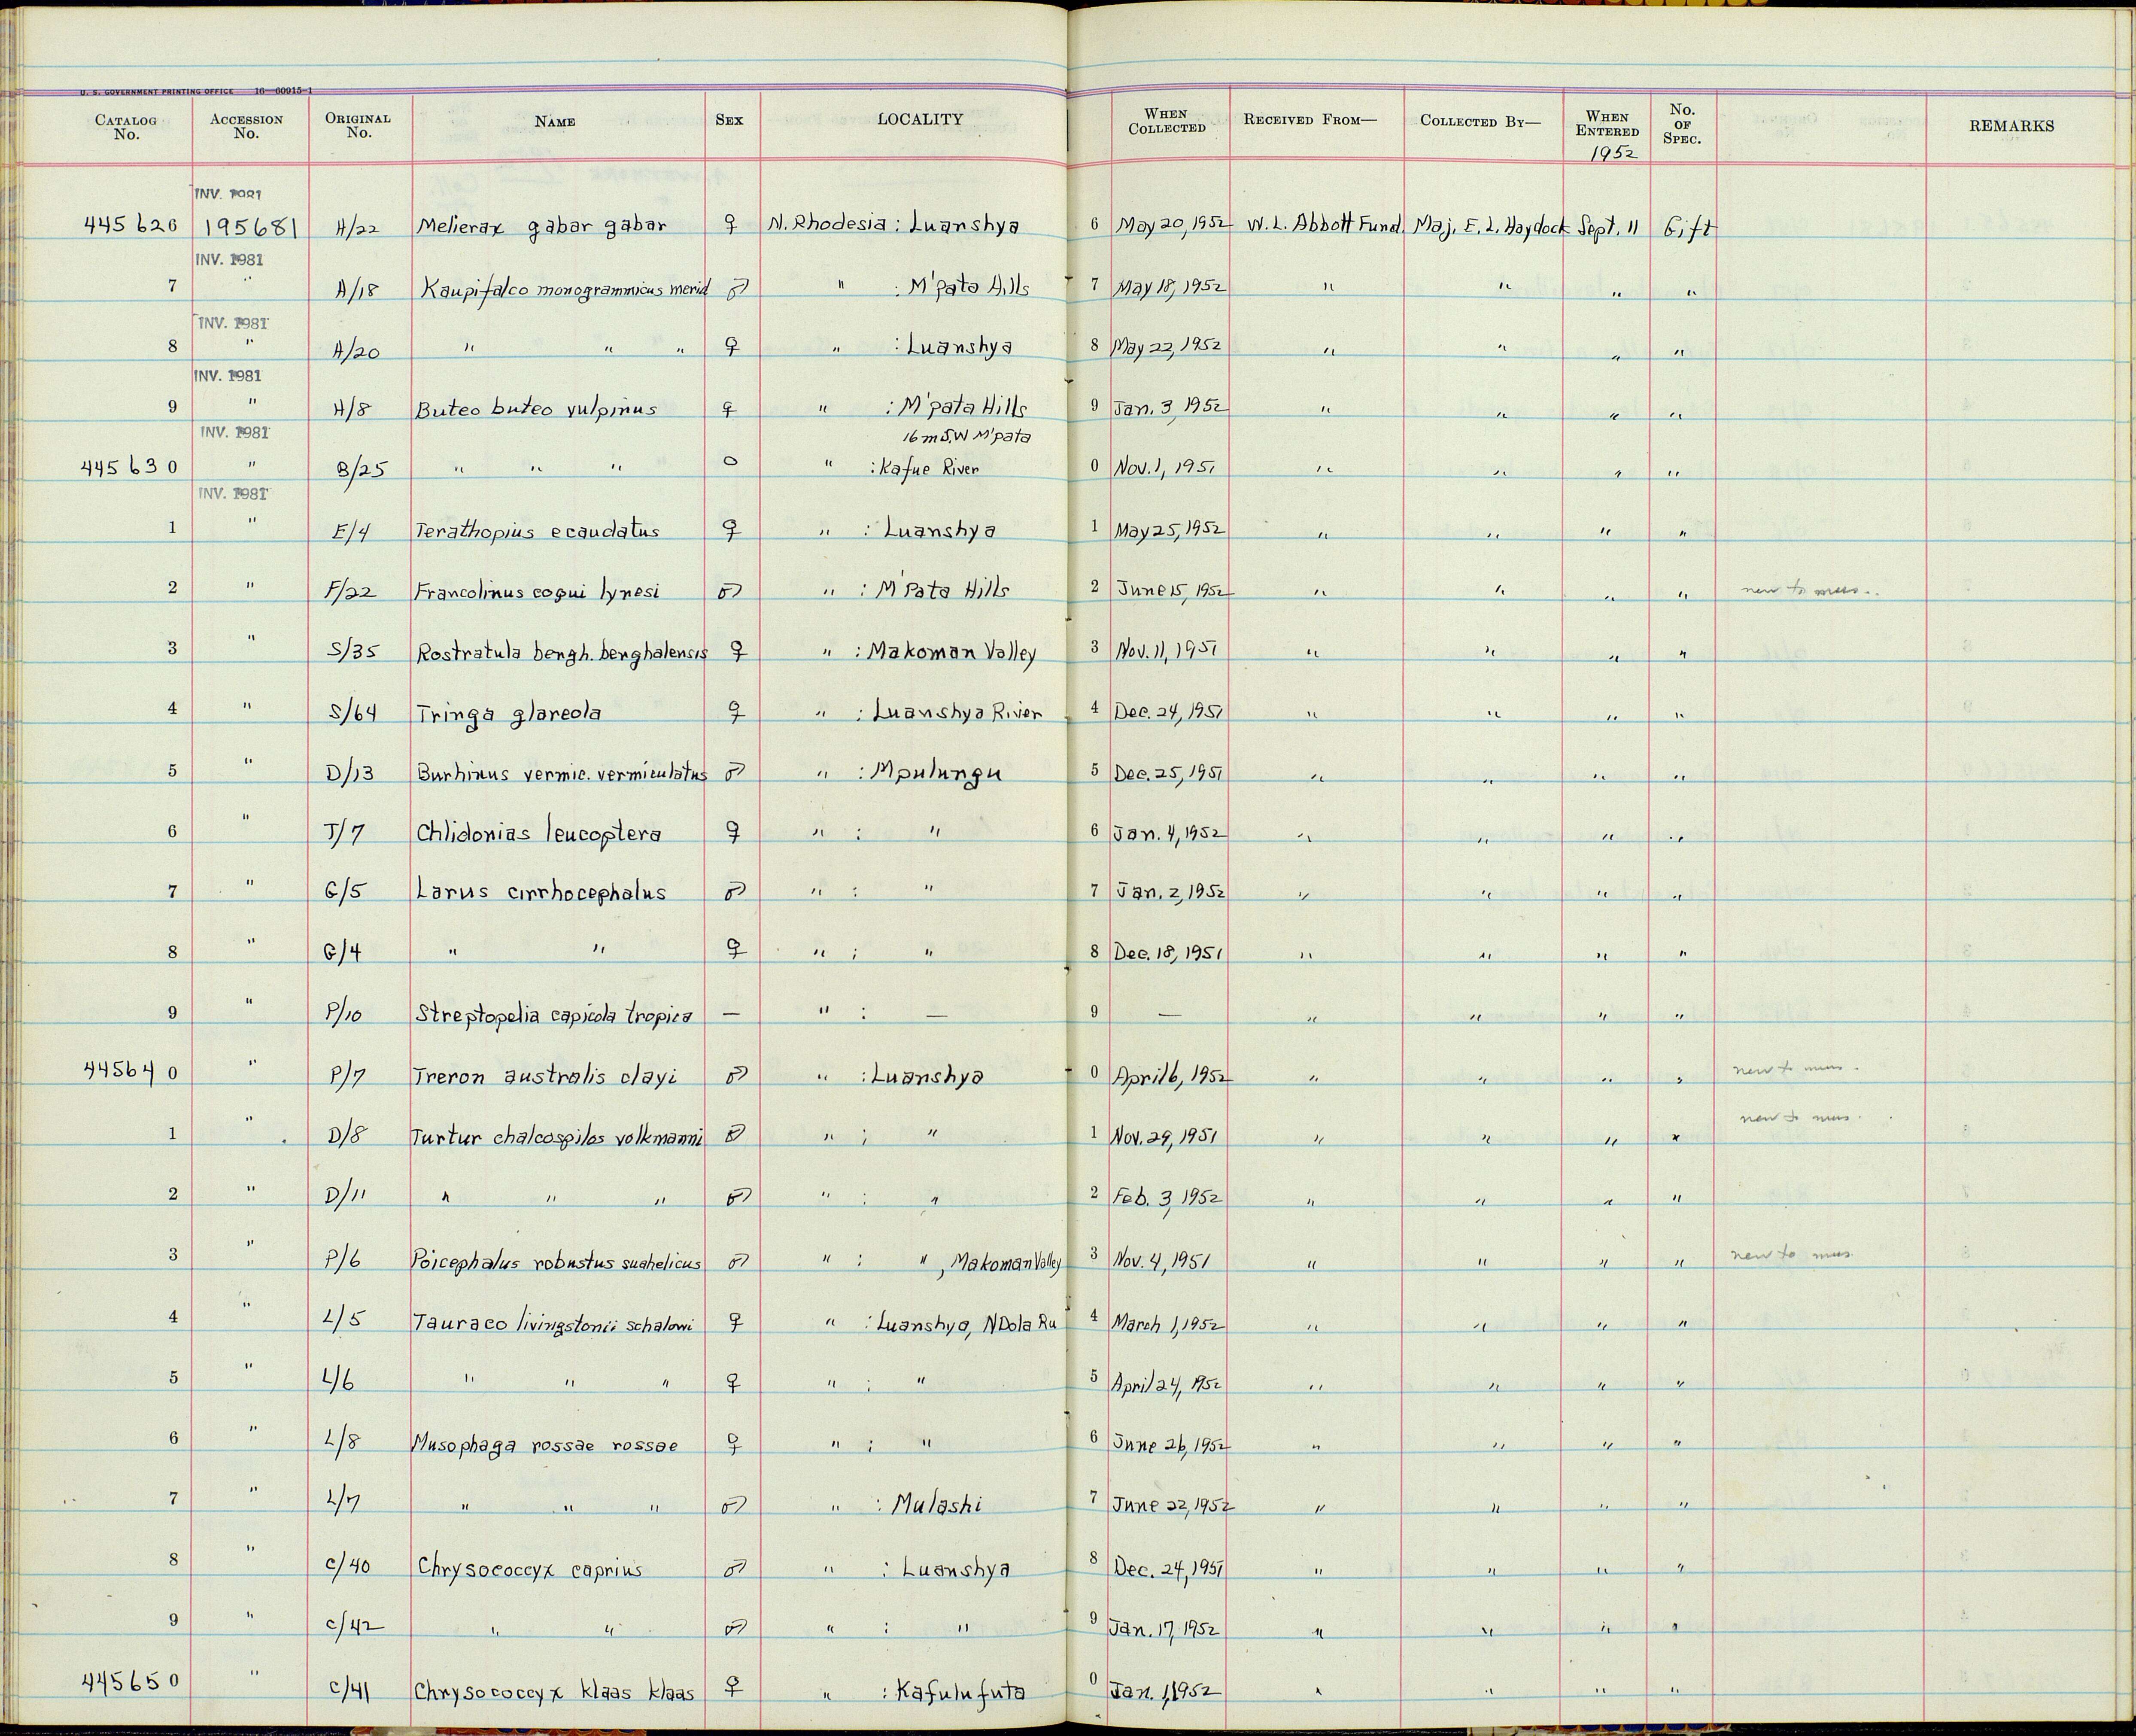Select 'Chlidonias leucoptera' name cell
Screen dimensions: 2136x1736
tap(539, 833)
